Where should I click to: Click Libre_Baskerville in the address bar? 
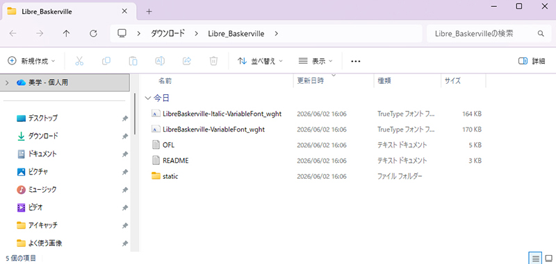[236, 33]
